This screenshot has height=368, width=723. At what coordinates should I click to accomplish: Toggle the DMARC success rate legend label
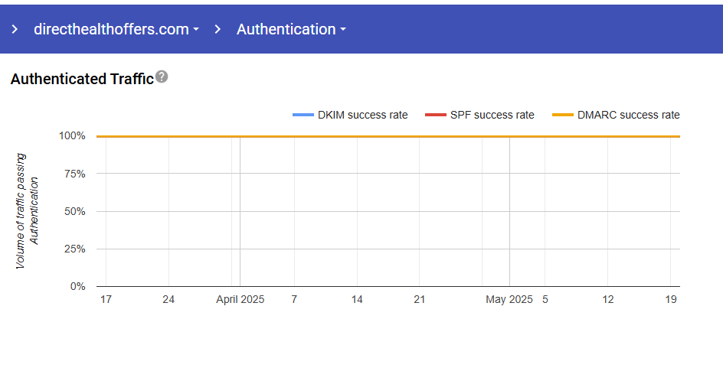click(x=628, y=115)
